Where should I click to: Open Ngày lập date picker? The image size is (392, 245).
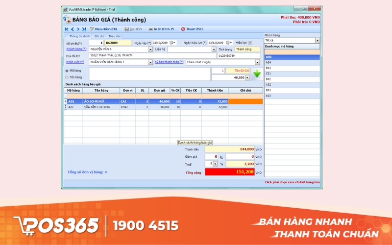172,43
